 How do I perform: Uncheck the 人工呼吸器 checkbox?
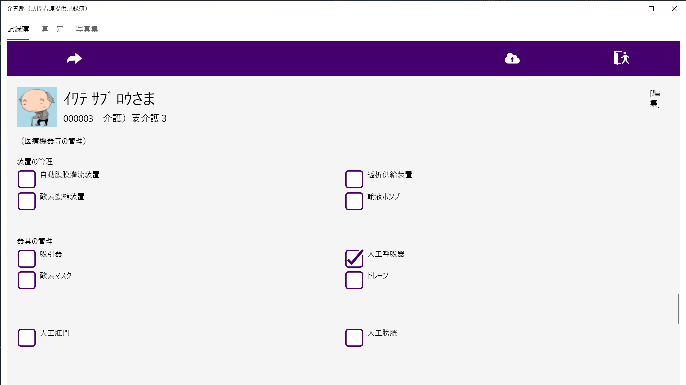354,259
